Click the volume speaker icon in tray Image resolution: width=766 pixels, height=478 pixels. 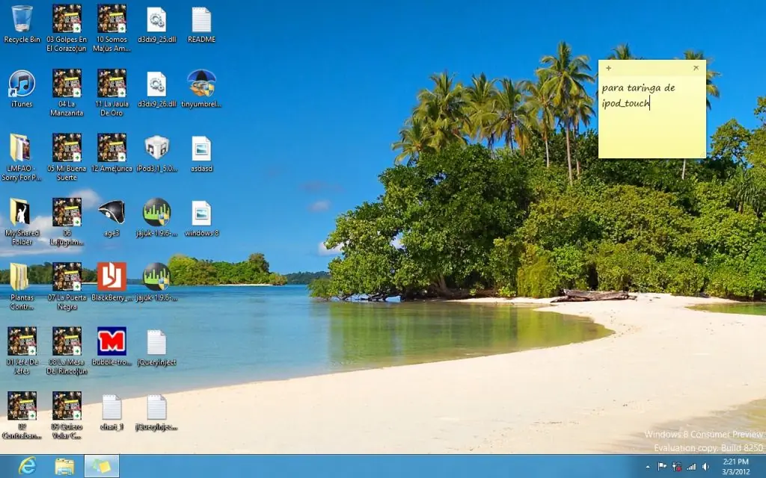pos(705,466)
